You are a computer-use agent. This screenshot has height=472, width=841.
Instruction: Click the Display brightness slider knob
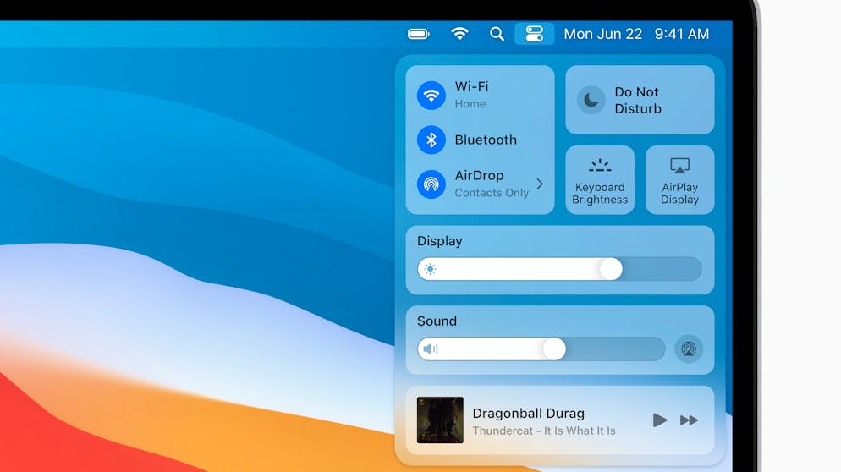pyautogui.click(x=611, y=269)
